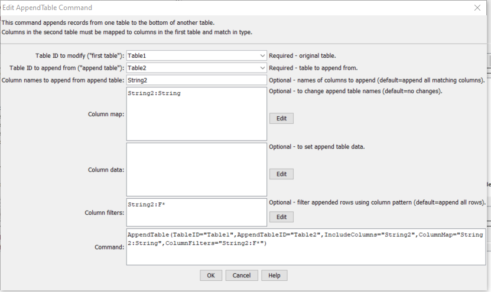
Task: Confirm the command with OK
Action: tap(211, 275)
